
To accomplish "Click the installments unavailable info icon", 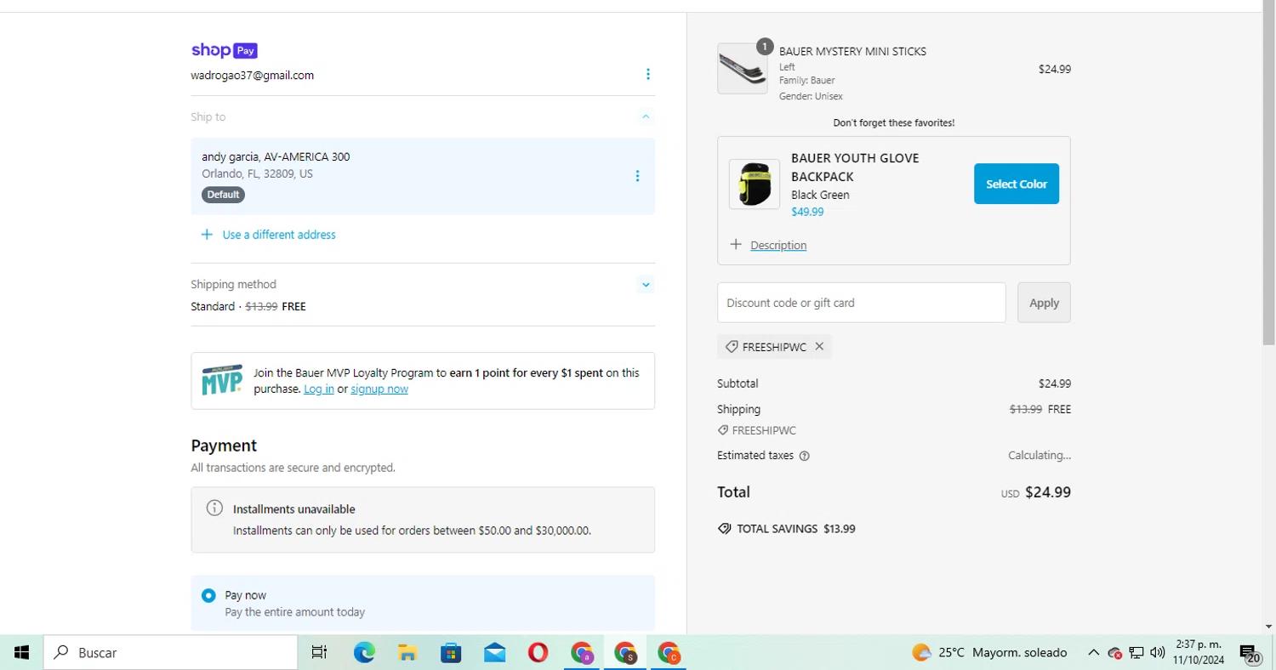I will tap(214, 508).
